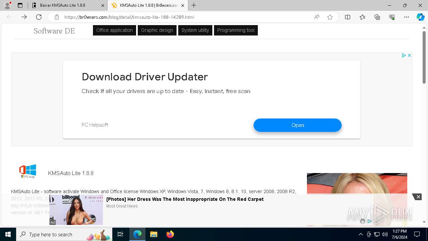Open the Software DE site logo

pyautogui.click(x=54, y=31)
